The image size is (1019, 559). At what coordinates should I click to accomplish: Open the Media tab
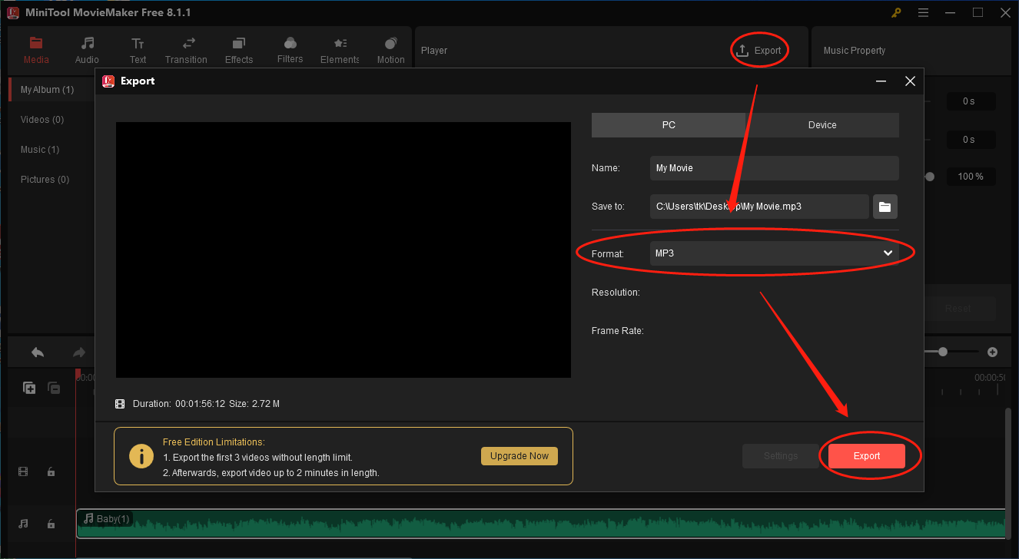coord(36,51)
